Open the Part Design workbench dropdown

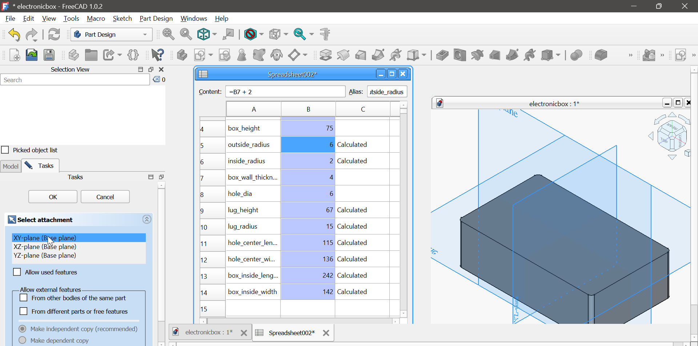click(111, 35)
